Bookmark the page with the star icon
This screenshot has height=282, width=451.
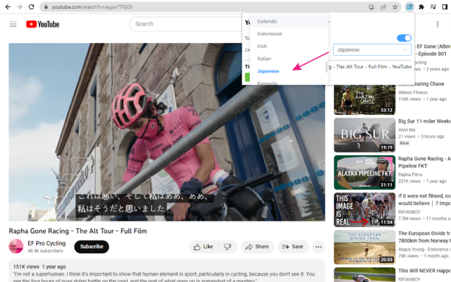395,7
